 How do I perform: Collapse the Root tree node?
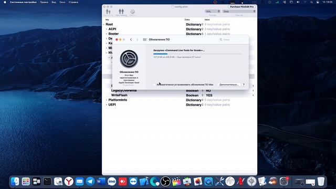point(104,25)
